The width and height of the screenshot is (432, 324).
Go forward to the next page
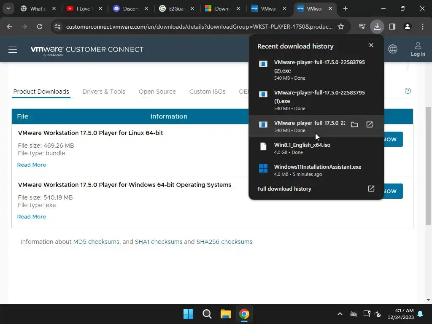[x=24, y=27]
